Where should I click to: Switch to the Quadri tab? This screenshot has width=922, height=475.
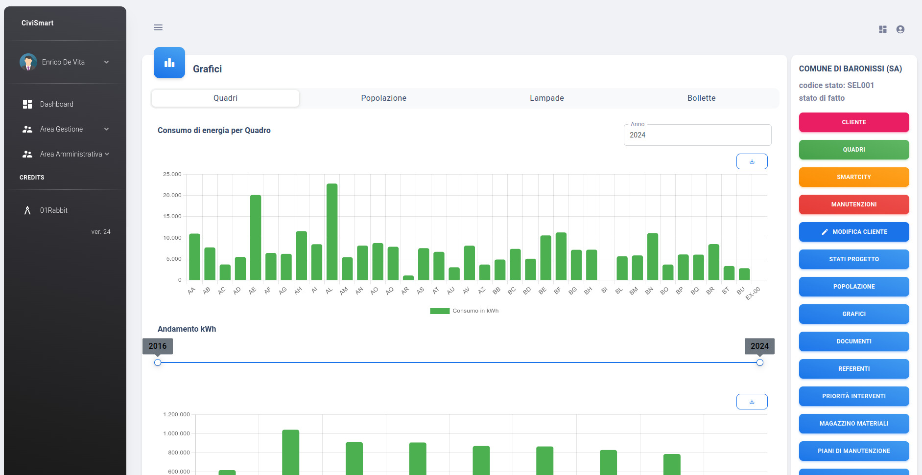[x=225, y=98]
